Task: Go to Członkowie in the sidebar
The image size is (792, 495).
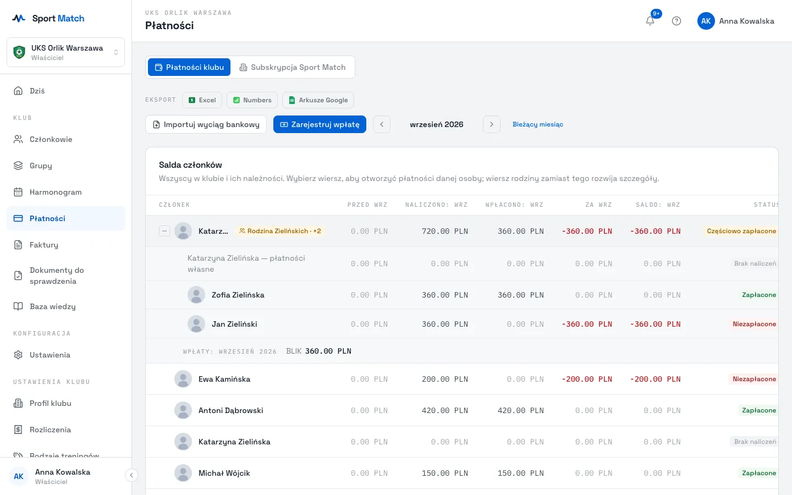Action: coord(66,139)
